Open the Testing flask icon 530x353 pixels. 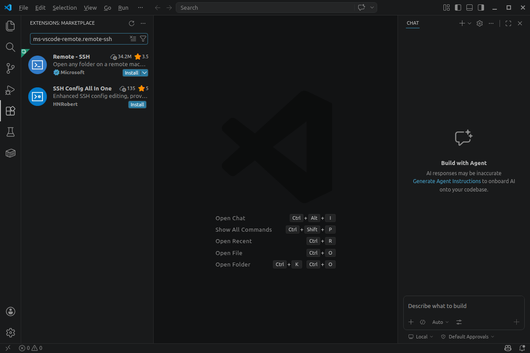[11, 132]
